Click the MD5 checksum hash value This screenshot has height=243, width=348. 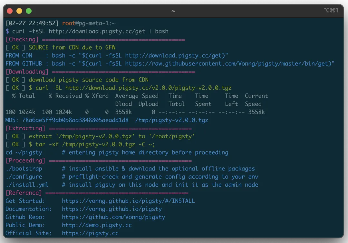(x=75, y=120)
